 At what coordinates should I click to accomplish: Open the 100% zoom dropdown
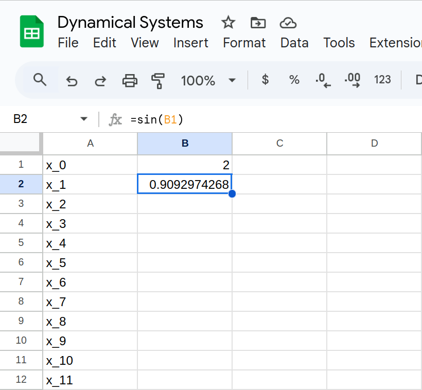coord(208,80)
